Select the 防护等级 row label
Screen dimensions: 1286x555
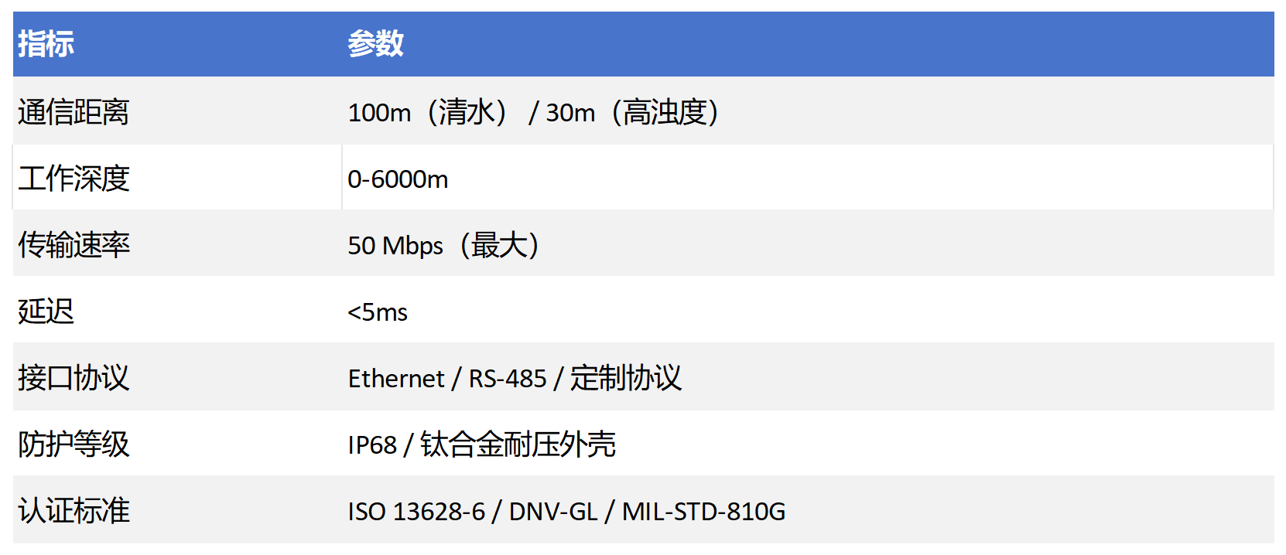74,444
